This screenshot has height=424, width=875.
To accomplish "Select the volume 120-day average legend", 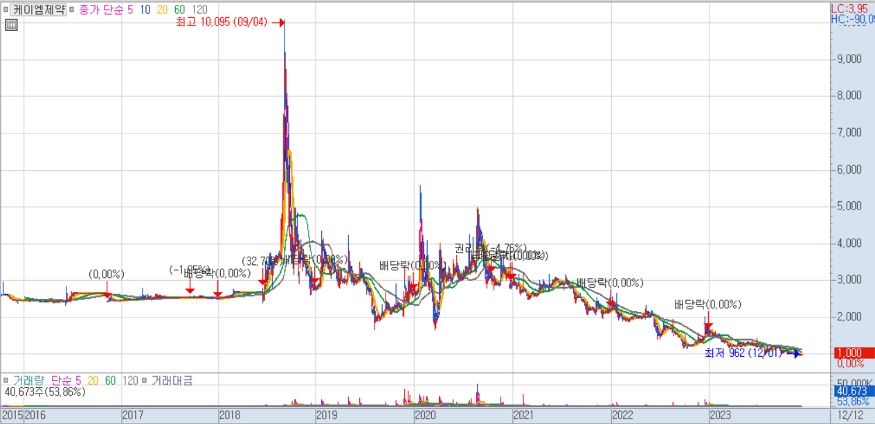I will click(129, 380).
